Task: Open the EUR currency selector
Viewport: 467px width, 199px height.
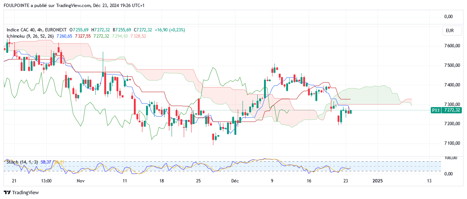Action: tap(450, 31)
